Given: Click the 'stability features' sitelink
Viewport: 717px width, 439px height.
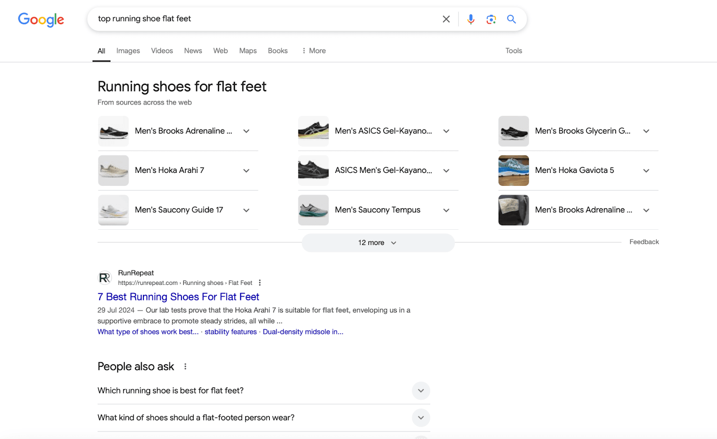Looking at the screenshot, I should 230,331.
